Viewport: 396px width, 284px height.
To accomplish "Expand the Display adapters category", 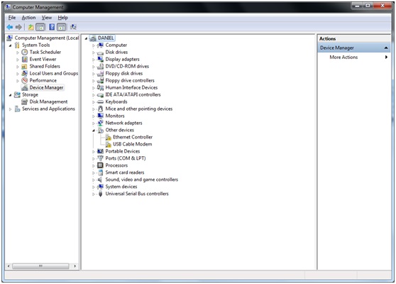I will click(94, 60).
